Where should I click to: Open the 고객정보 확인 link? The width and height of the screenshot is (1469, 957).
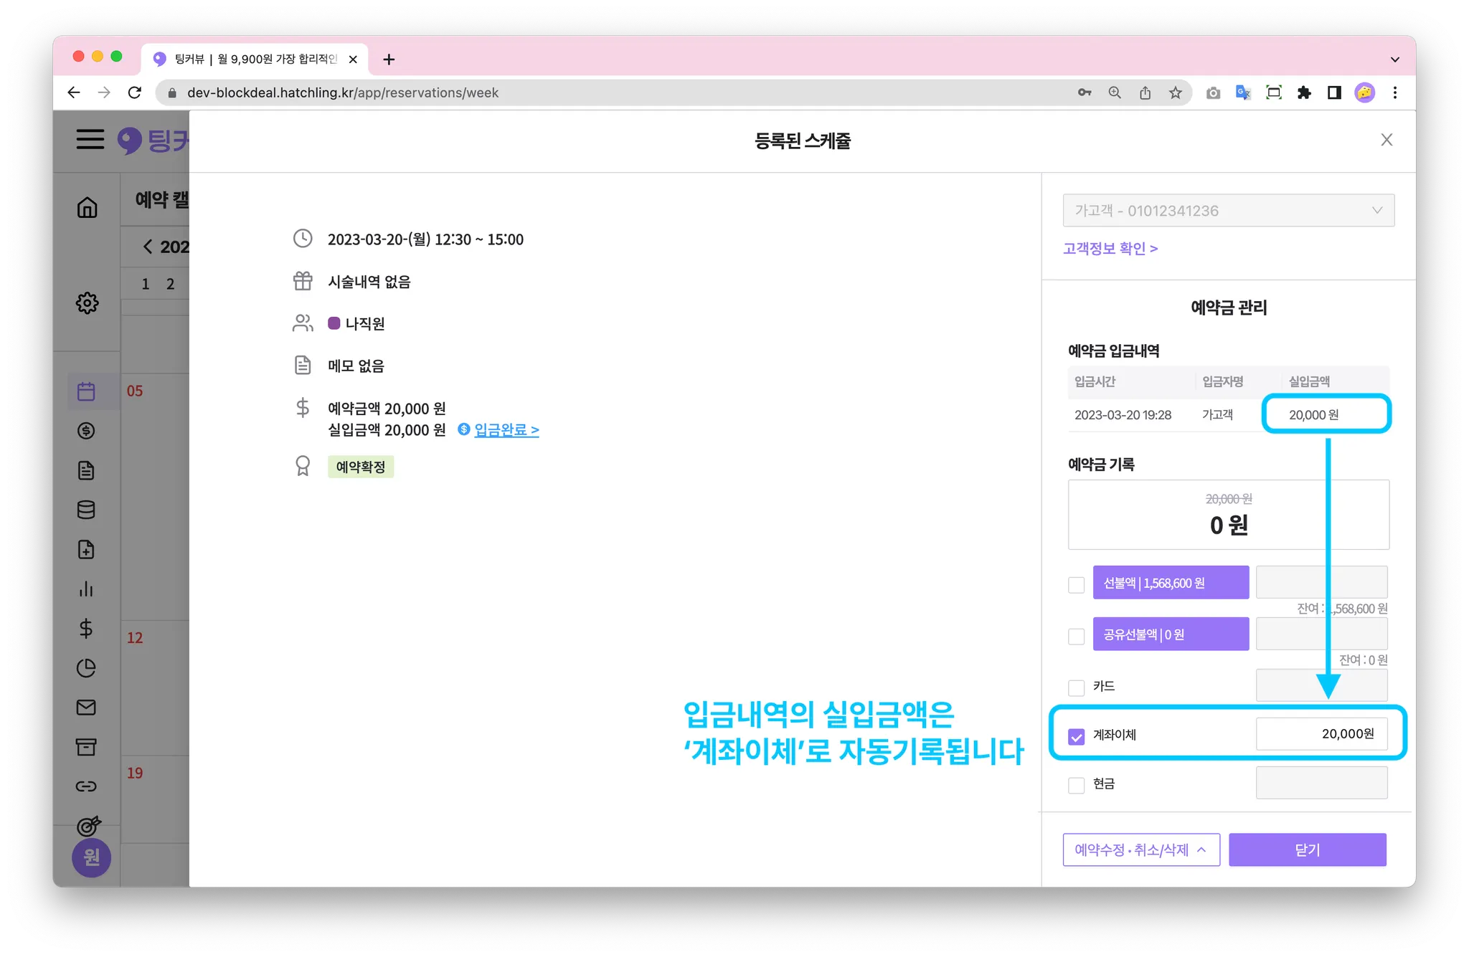pyautogui.click(x=1110, y=248)
